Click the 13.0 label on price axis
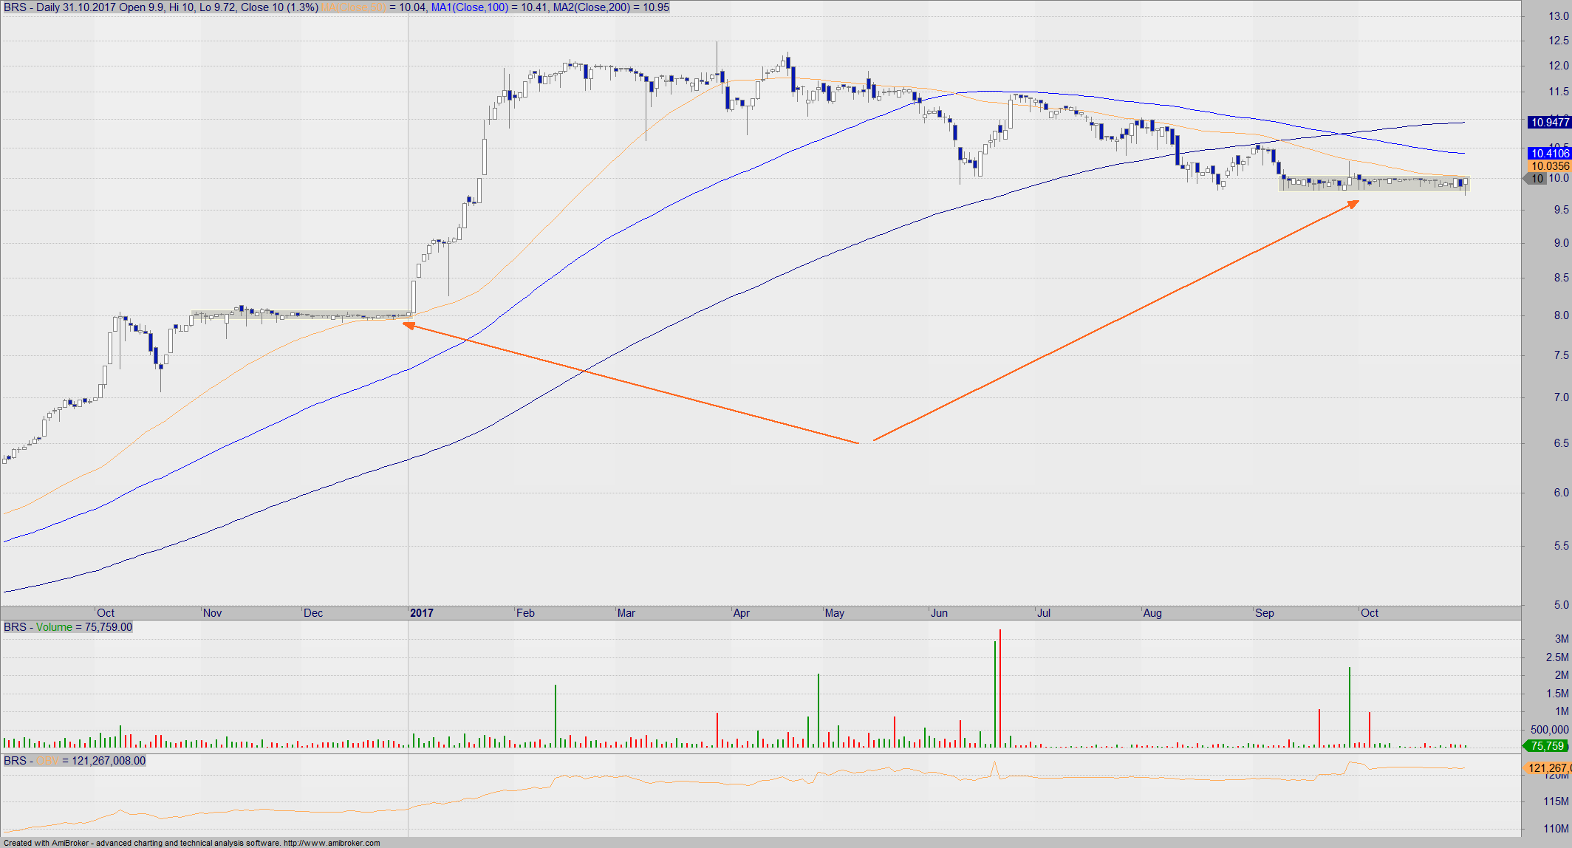The width and height of the screenshot is (1572, 848). pyautogui.click(x=1558, y=16)
